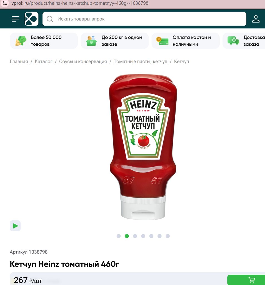
Task: Go to 'Главная' breadcrumb link
Action: tap(19, 62)
